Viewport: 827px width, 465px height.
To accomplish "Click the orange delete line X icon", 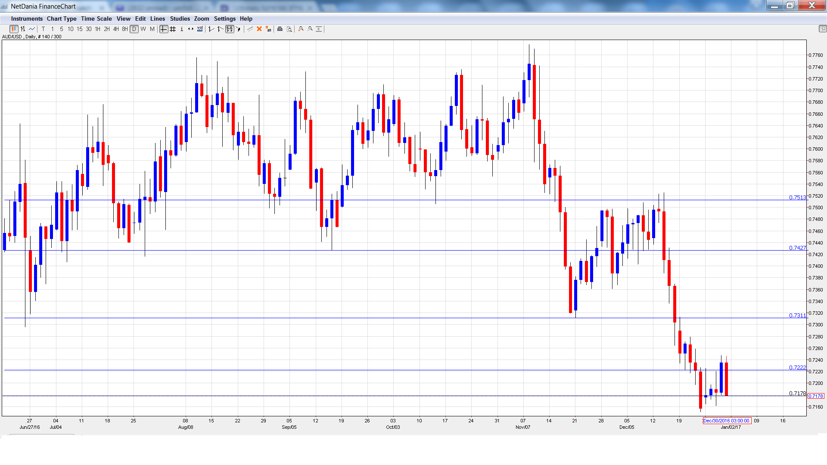I will [259, 29].
